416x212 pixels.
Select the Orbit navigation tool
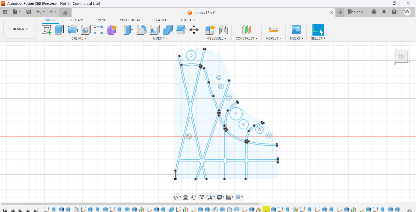[175, 197]
